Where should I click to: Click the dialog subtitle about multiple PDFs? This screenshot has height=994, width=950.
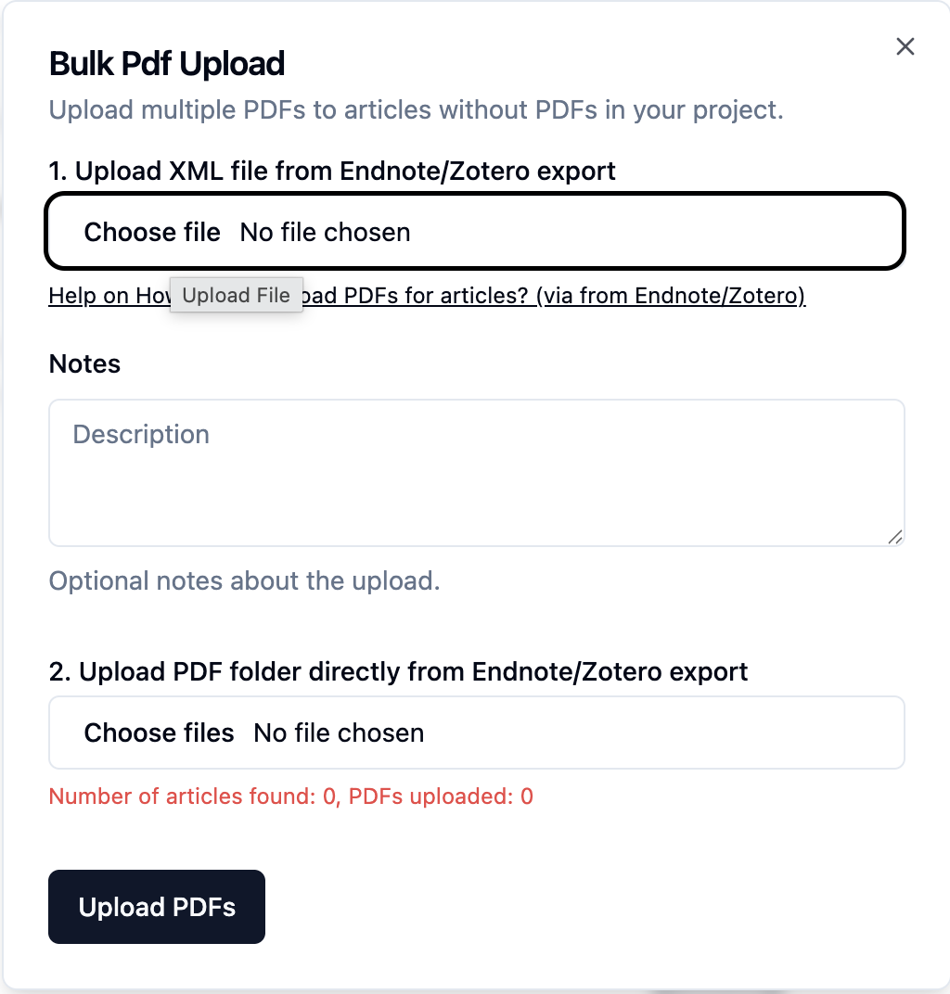click(x=417, y=110)
